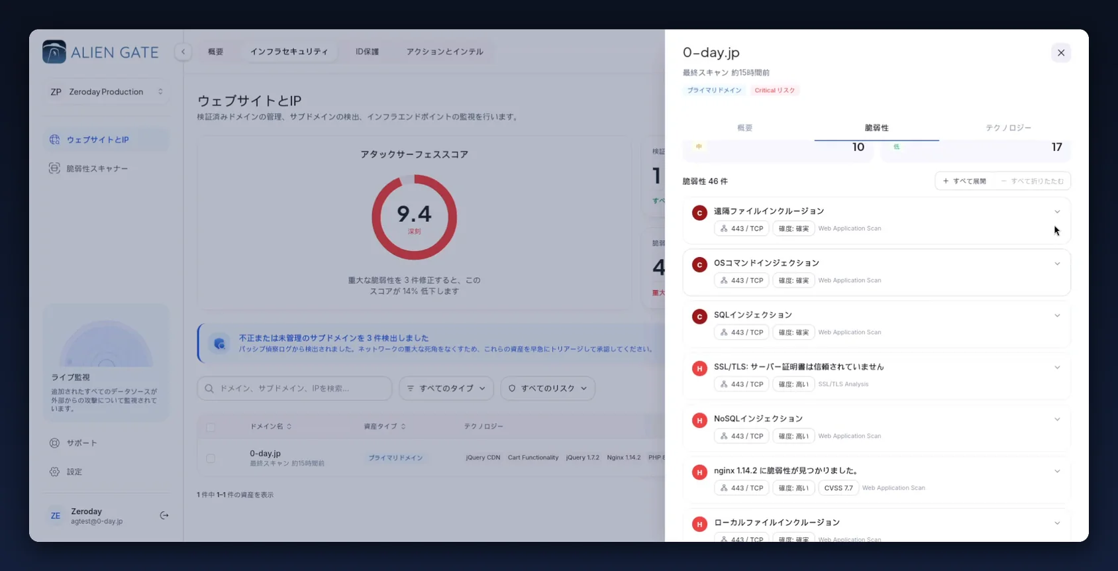Open ウェブサイトとIP globe icon in sidebar
The height and width of the screenshot is (571, 1118).
point(54,140)
